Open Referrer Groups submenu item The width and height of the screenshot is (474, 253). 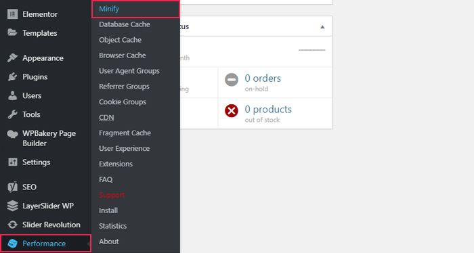(x=124, y=87)
